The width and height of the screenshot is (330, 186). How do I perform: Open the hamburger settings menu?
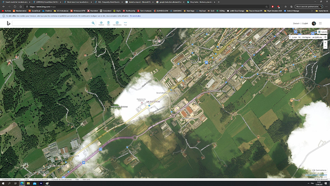point(320,23)
